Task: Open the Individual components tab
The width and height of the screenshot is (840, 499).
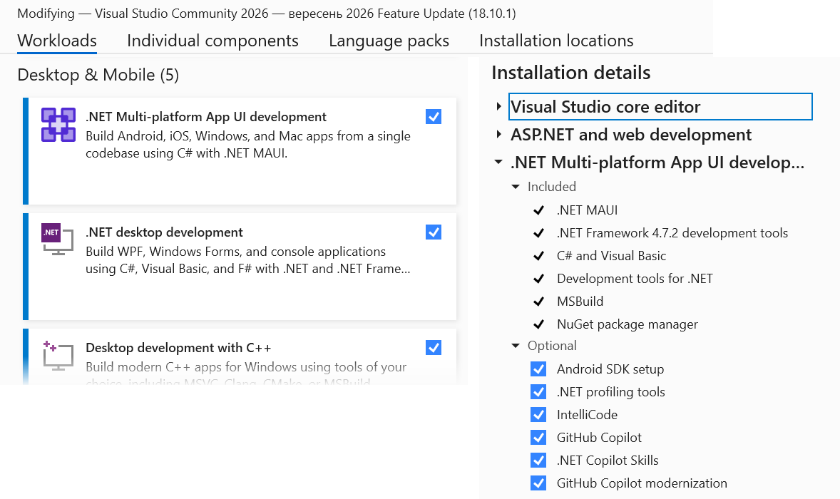Action: pos(212,41)
